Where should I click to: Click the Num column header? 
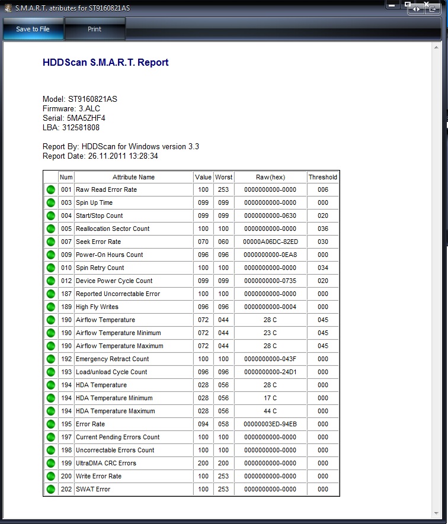click(66, 177)
